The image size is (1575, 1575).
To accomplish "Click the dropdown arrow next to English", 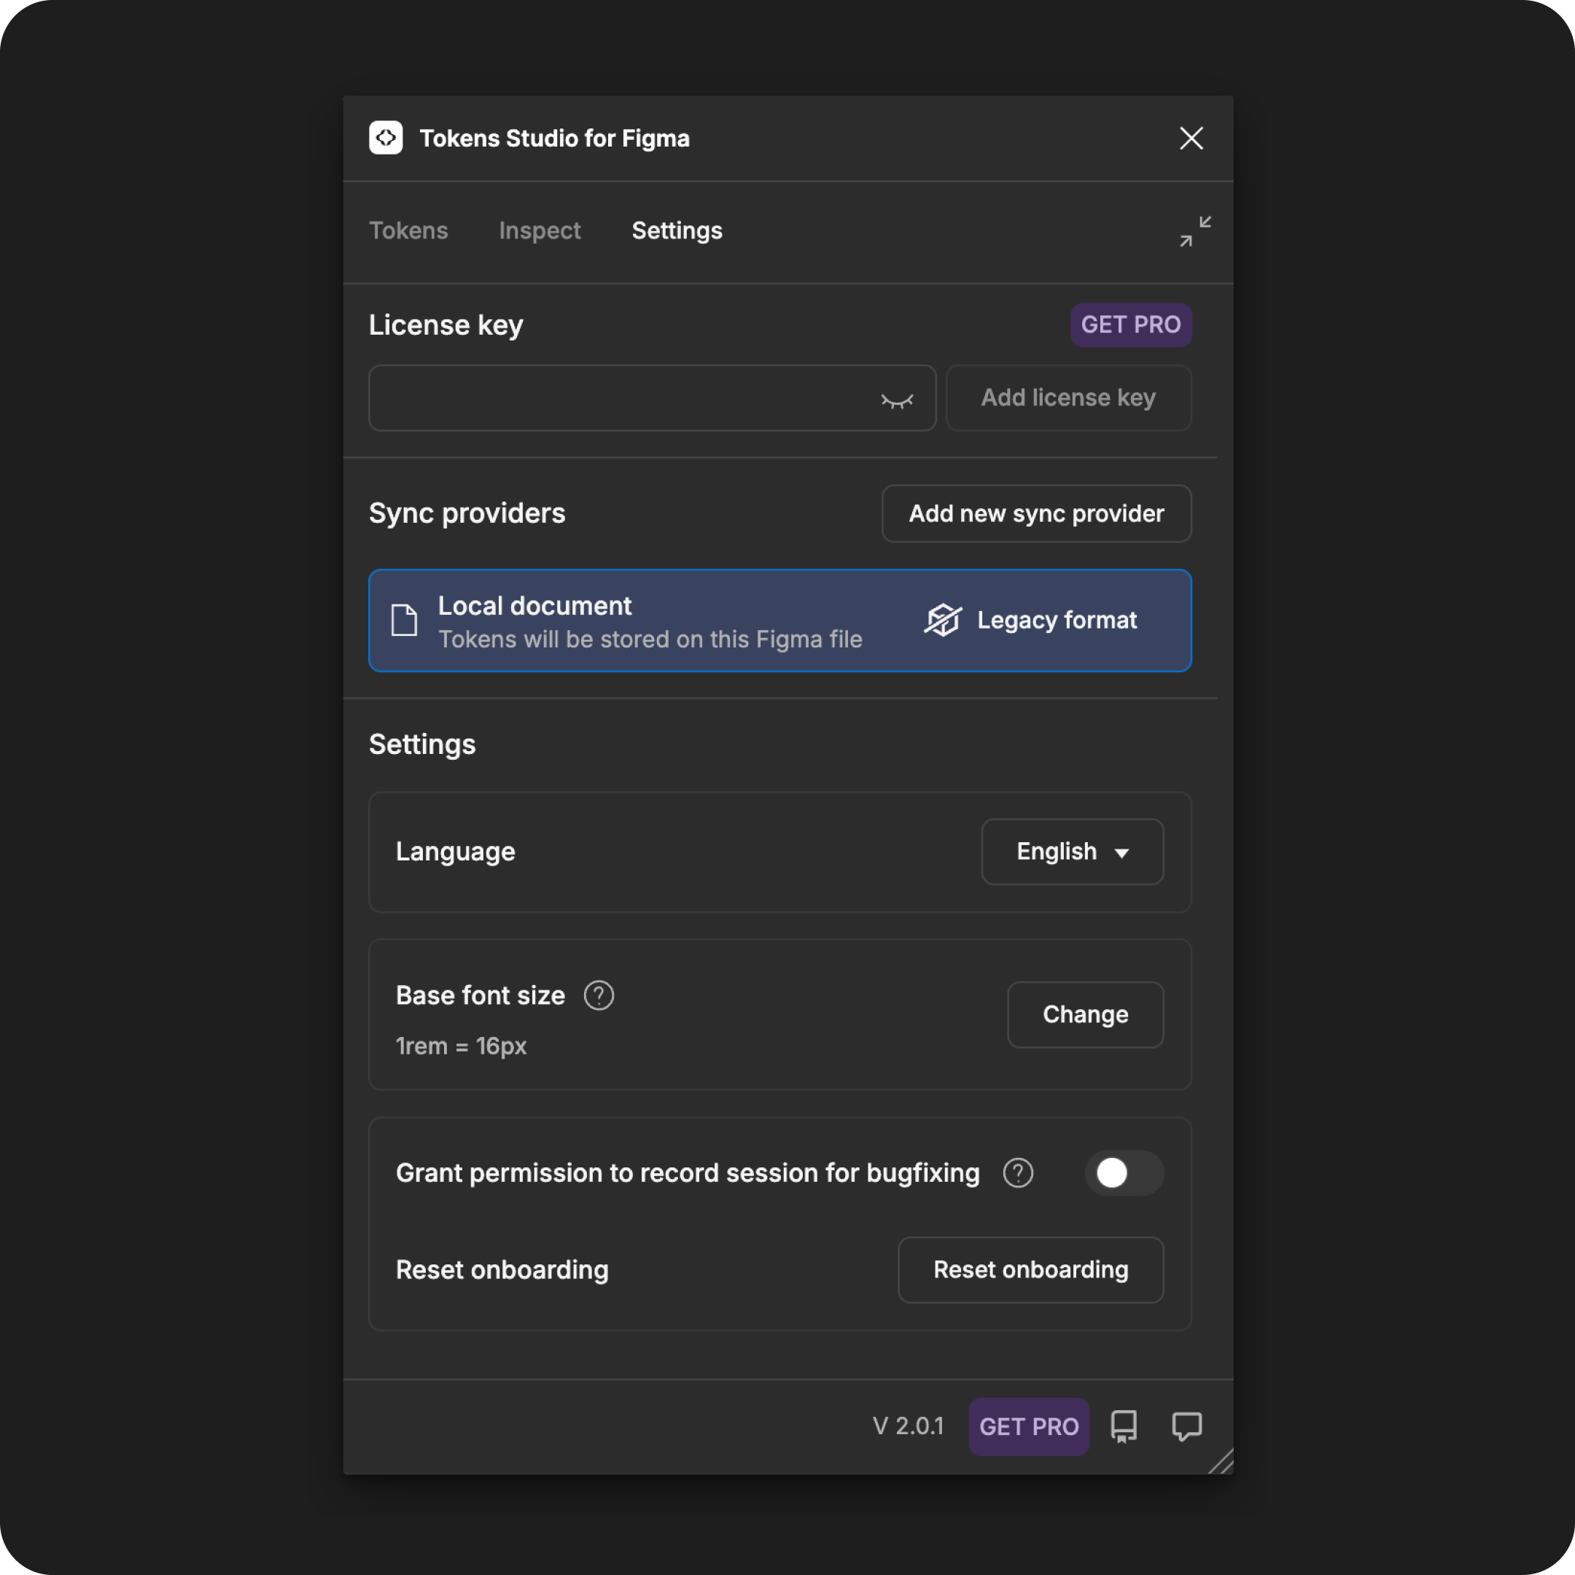I will coord(1121,854).
